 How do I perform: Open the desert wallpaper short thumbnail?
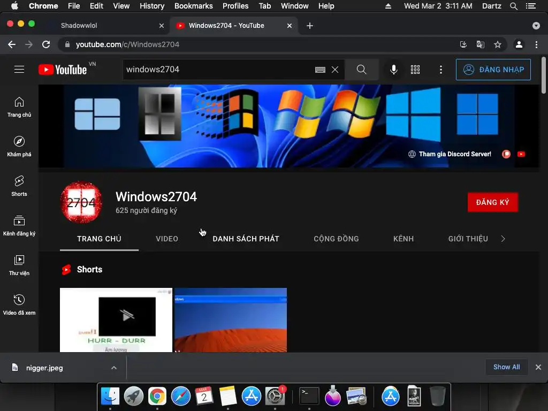click(x=231, y=320)
